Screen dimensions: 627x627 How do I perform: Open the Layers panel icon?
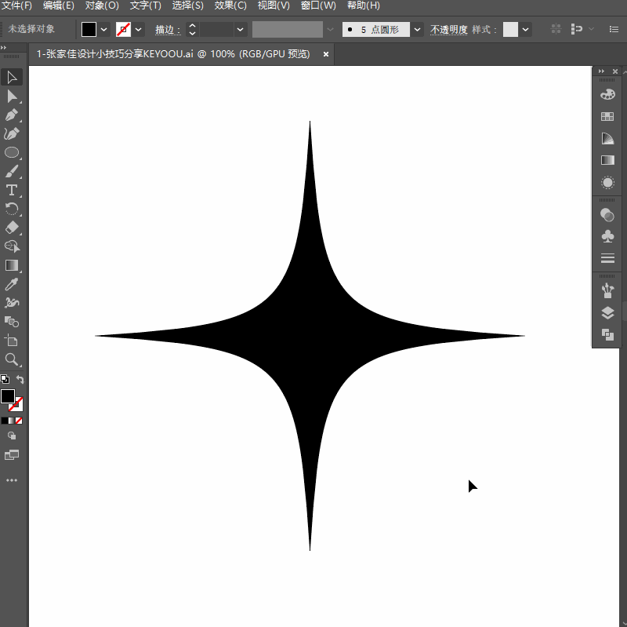point(607,312)
